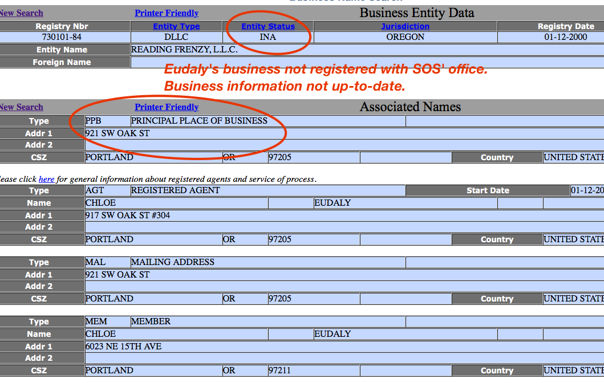The height and width of the screenshot is (383, 604).
Task: Select CHLOE in member name row
Action: (100, 334)
